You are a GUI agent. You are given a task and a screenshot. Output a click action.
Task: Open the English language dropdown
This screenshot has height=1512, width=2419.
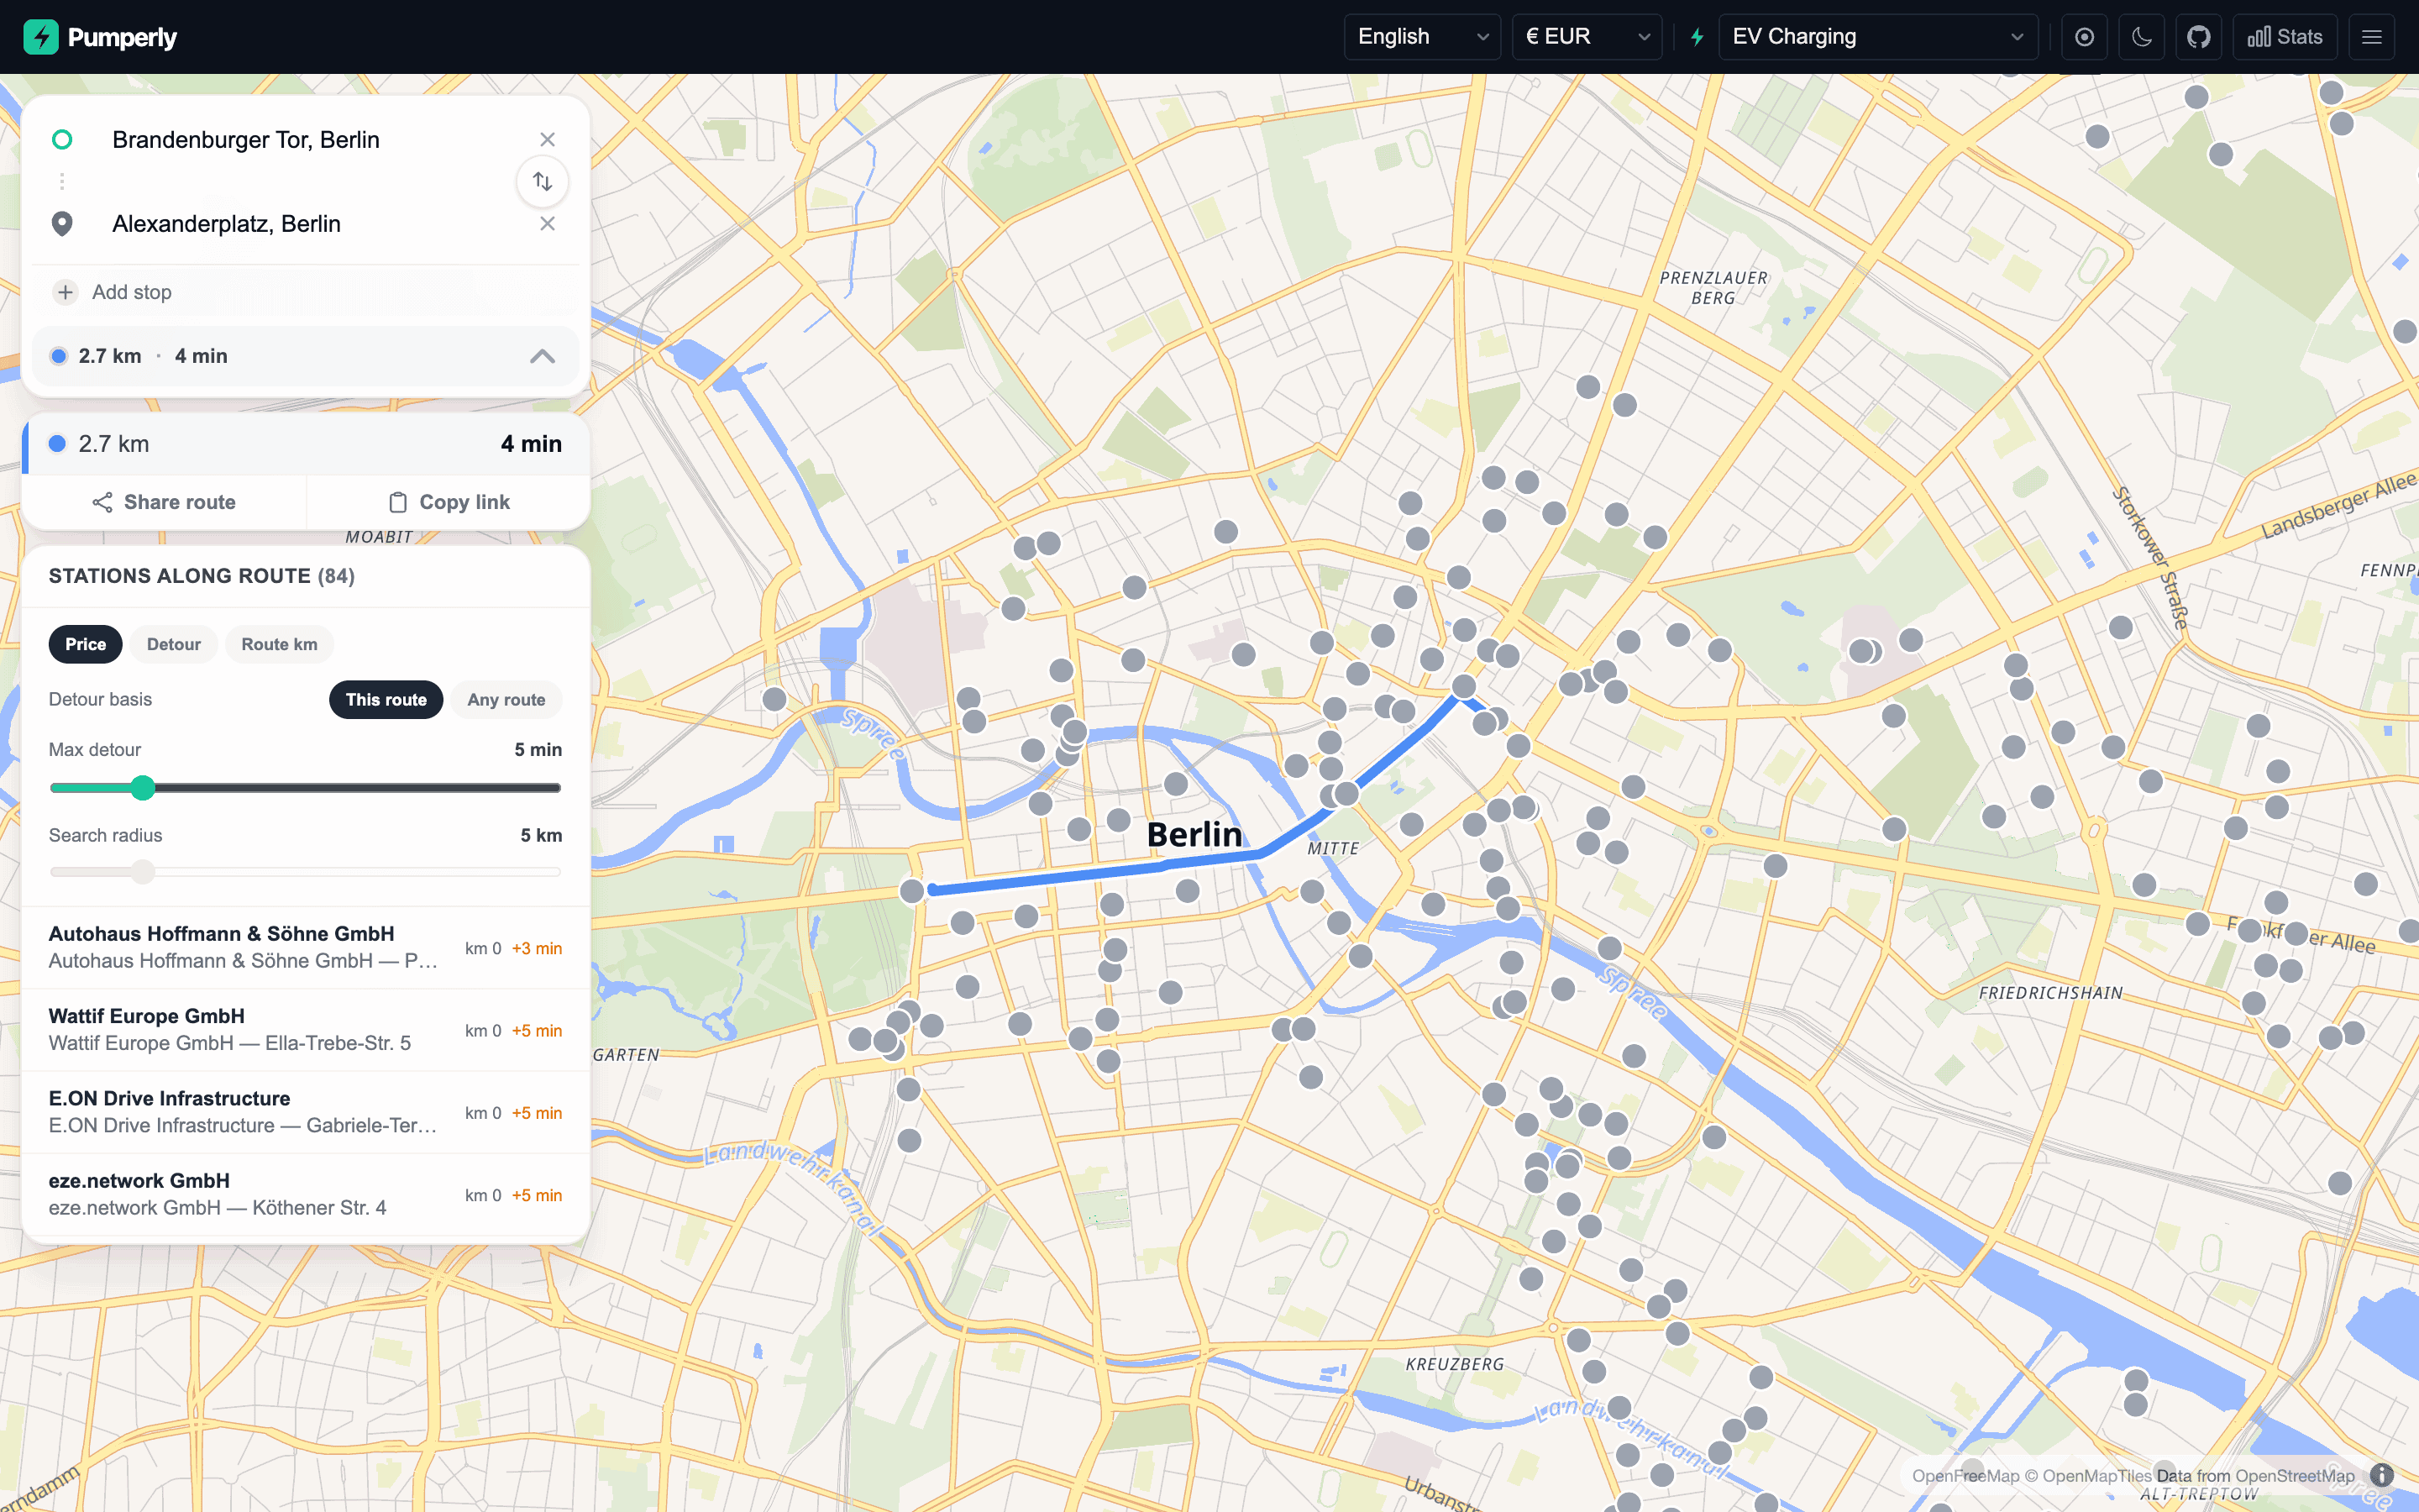pos(1421,37)
